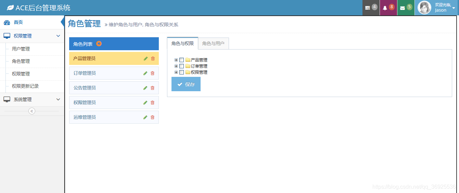The height and width of the screenshot is (193, 459).
Task: Edit the 运维管理员 role with pencil icon
Action: point(145,117)
